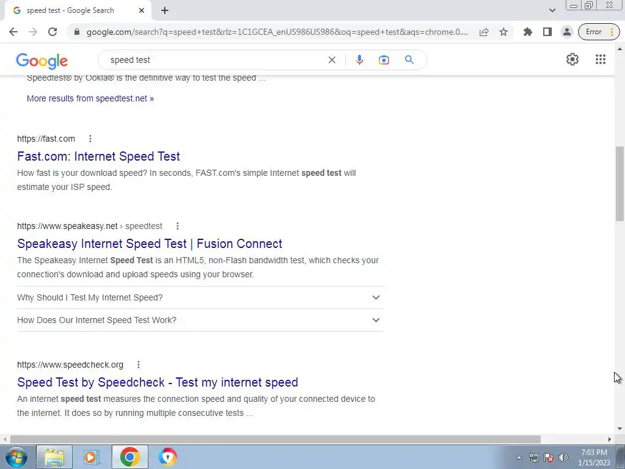Open volume speaker tray icon
The width and height of the screenshot is (625, 469).
pyautogui.click(x=563, y=457)
